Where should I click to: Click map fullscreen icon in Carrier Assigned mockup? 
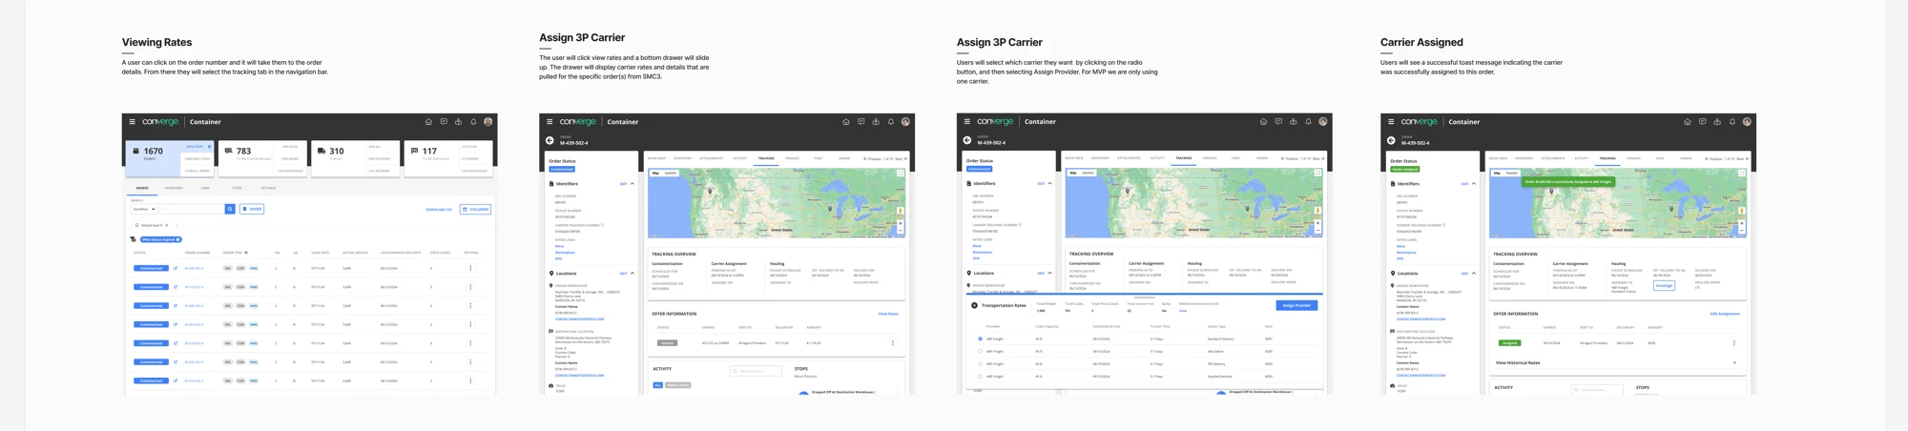(1741, 174)
